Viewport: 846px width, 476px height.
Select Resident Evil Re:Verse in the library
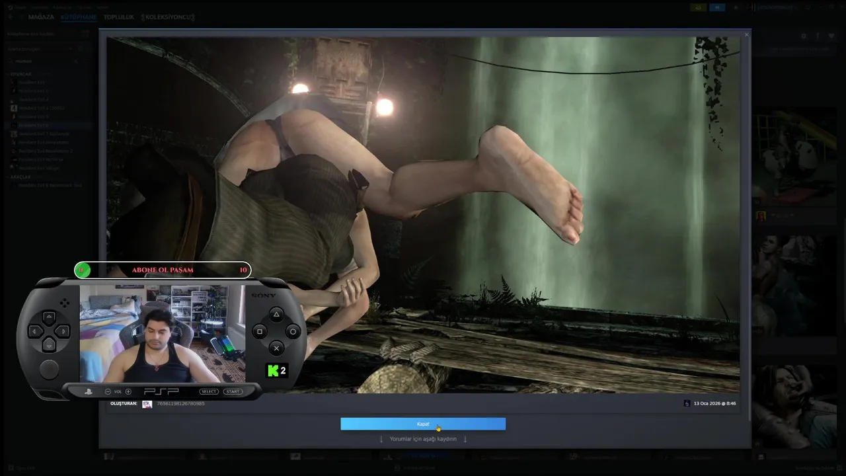[41, 159]
